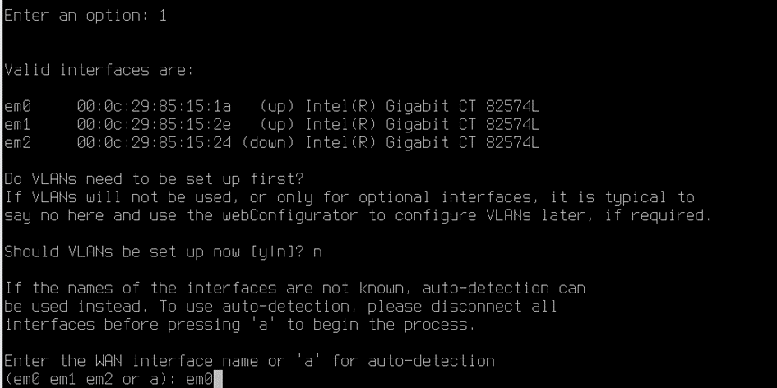The width and height of the screenshot is (777, 388).
Task: Select MAC address 00:0c:29:85:15:2e
Action: coord(154,124)
